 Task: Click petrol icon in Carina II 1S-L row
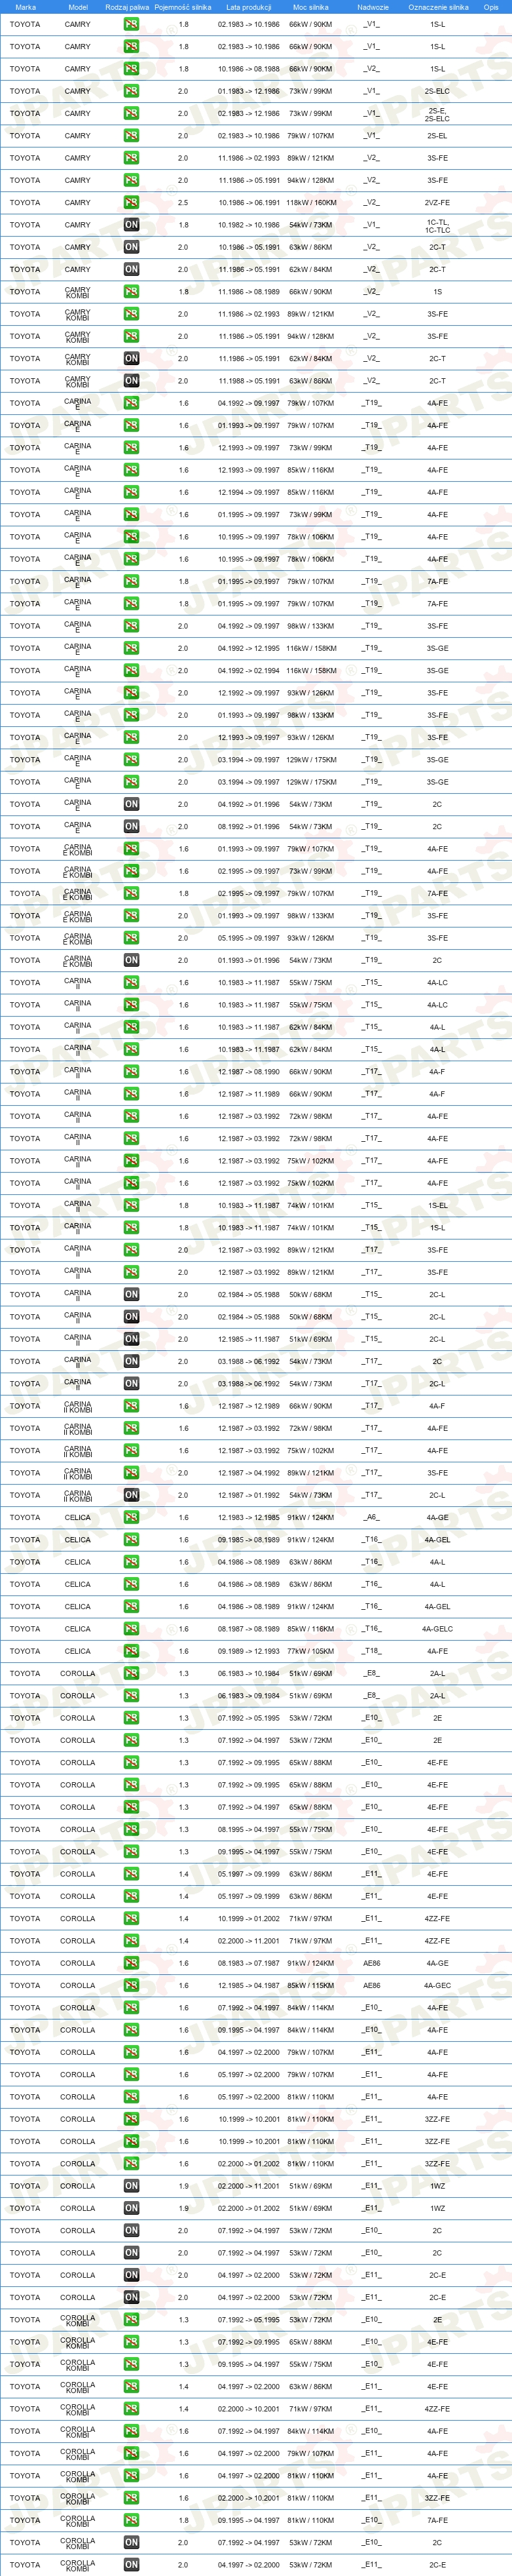click(132, 1228)
